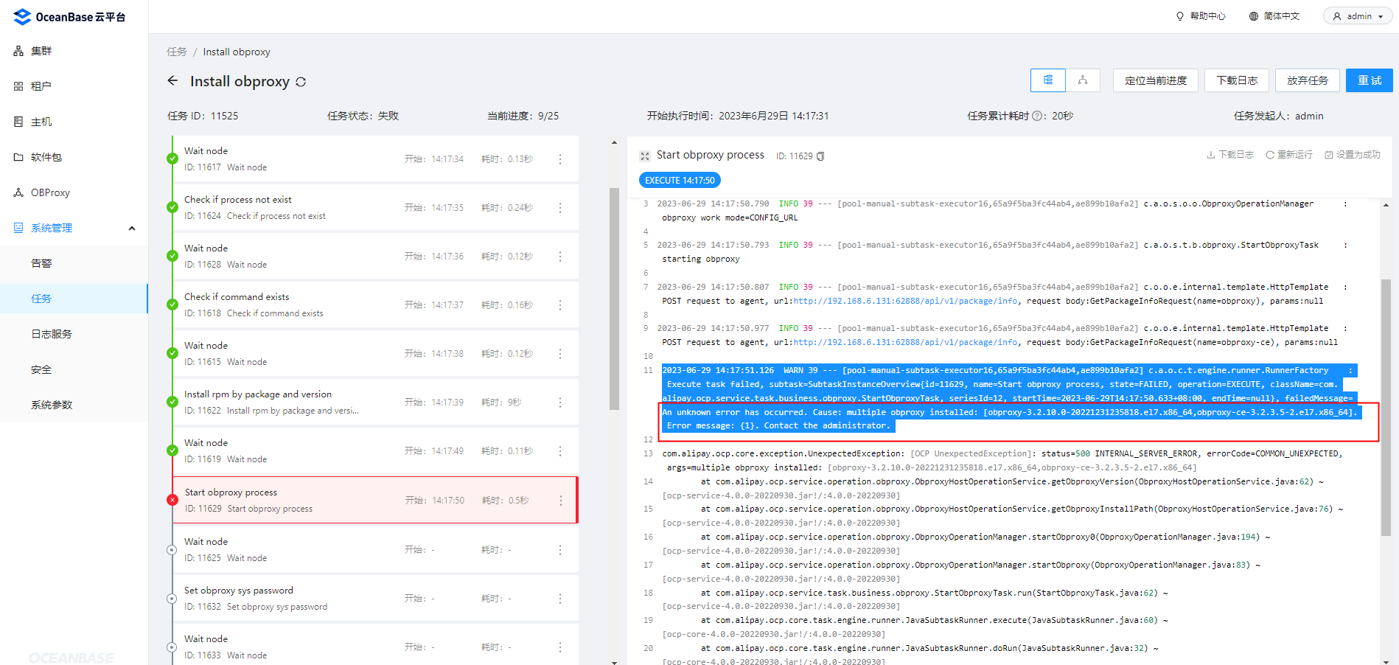Open more menu for Check if command exists

[x=560, y=305]
